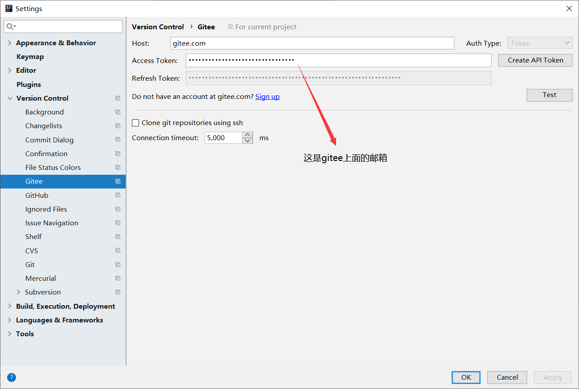Click the Test connection button

[x=549, y=95]
